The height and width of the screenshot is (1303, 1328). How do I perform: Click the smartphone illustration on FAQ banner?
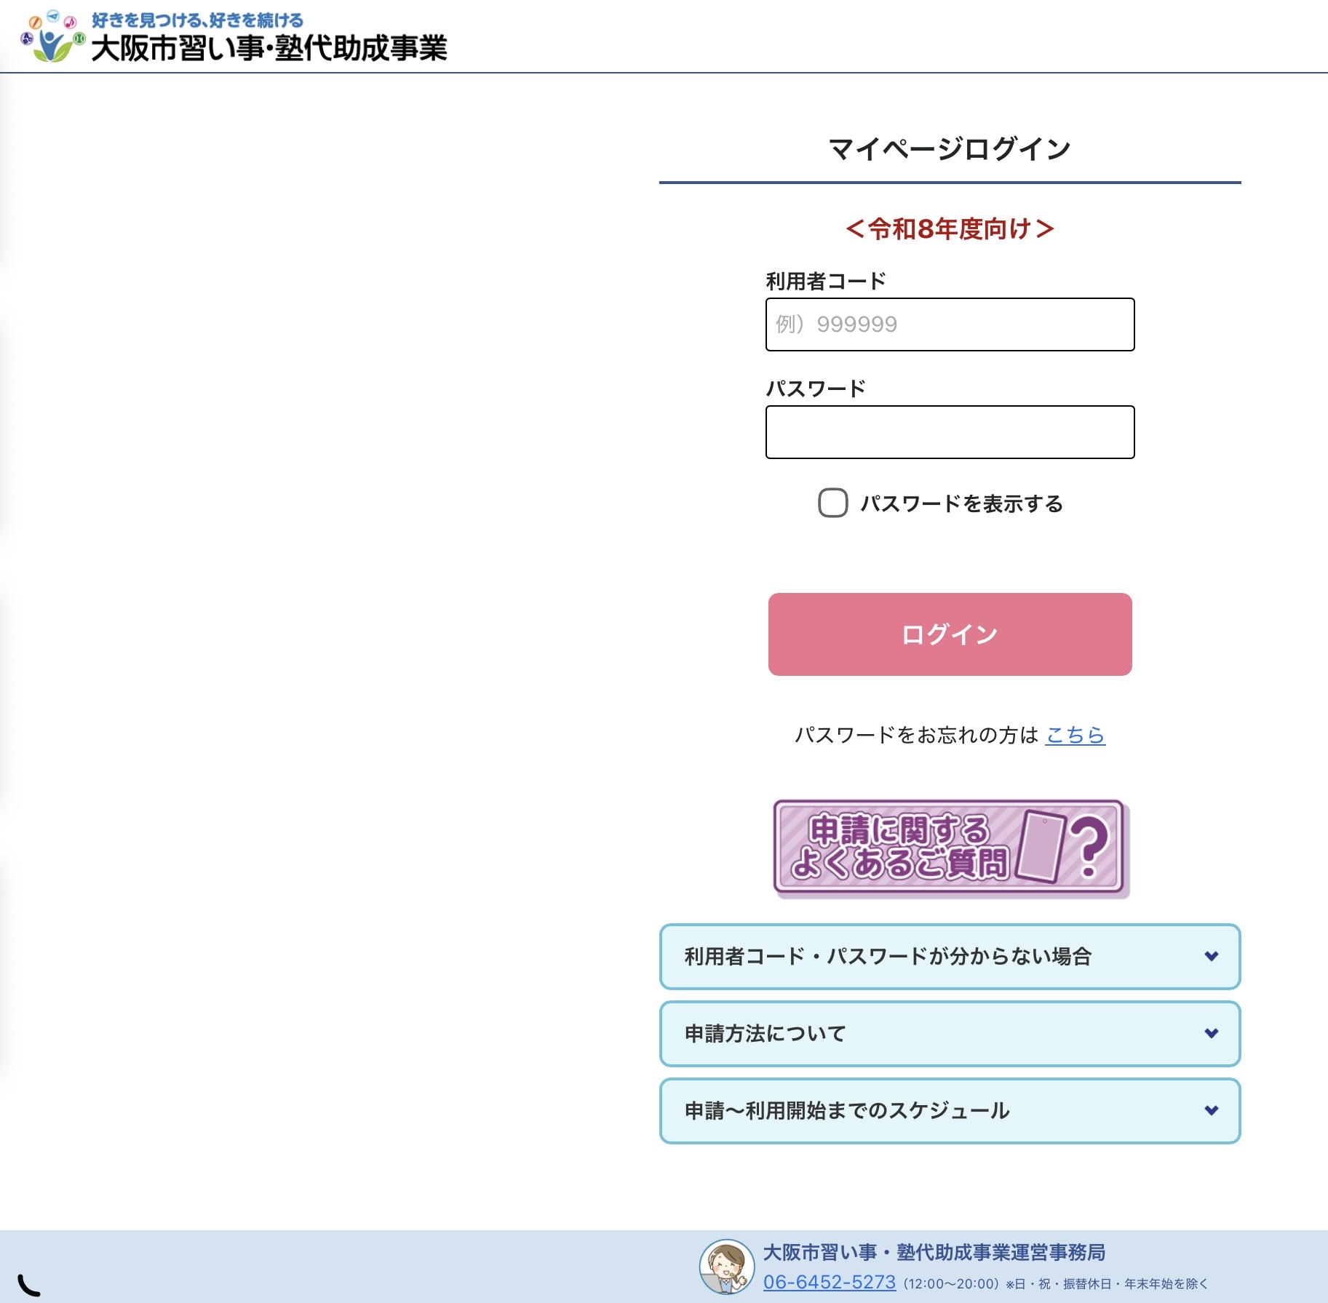tap(1041, 846)
